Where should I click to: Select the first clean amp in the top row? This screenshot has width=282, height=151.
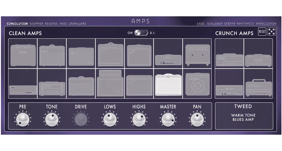click(23, 53)
